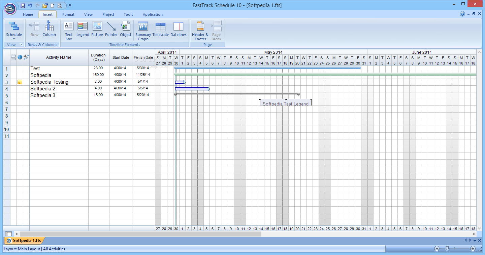Insert a Picture
The image size is (485, 255).
click(x=97, y=29)
